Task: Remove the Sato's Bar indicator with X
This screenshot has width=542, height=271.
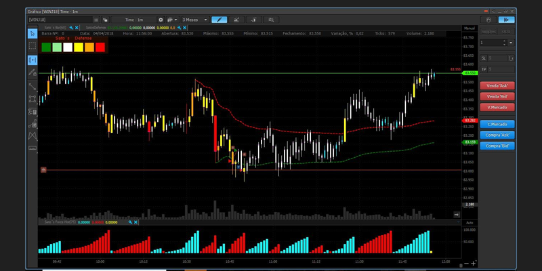Action: (x=77, y=27)
